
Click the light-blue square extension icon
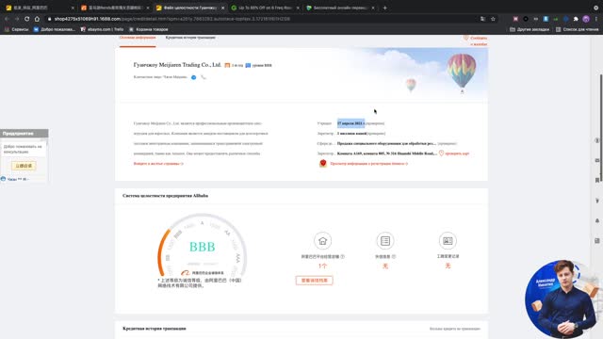(546, 19)
